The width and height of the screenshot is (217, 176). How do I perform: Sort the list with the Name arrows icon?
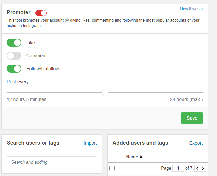(x=141, y=157)
